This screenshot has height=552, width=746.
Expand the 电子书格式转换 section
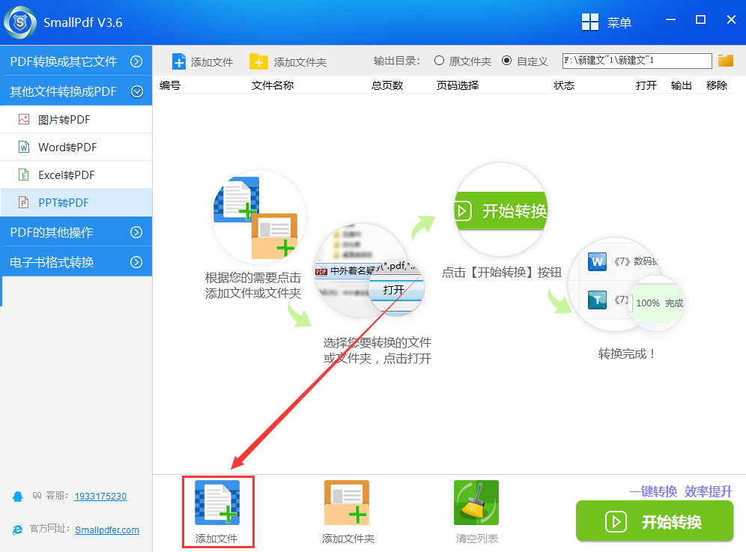[76, 261]
